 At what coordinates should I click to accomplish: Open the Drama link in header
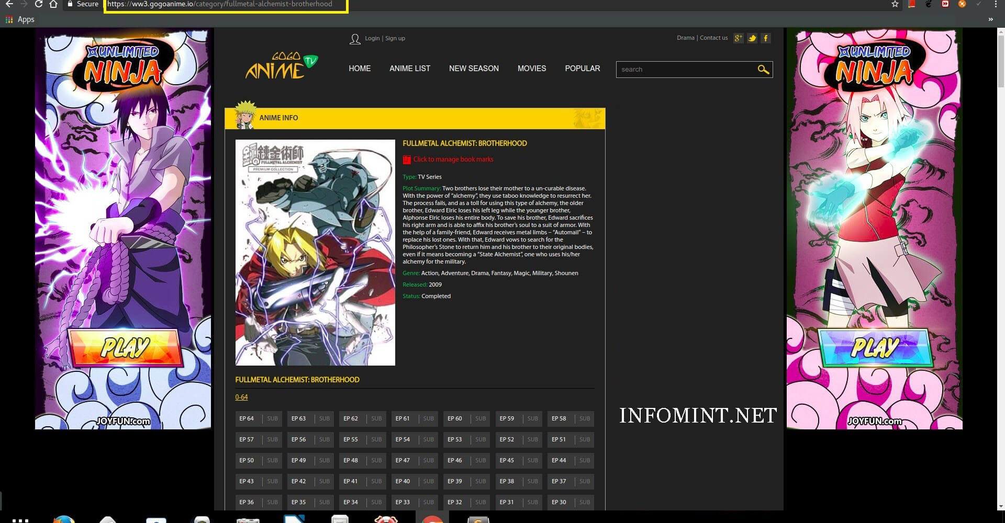[x=686, y=38]
